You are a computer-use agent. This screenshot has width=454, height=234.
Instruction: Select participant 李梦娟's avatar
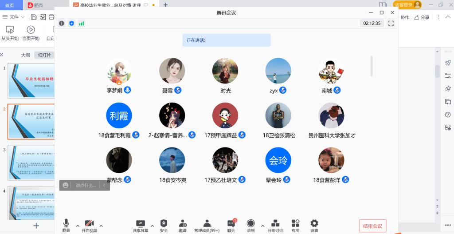point(119,71)
